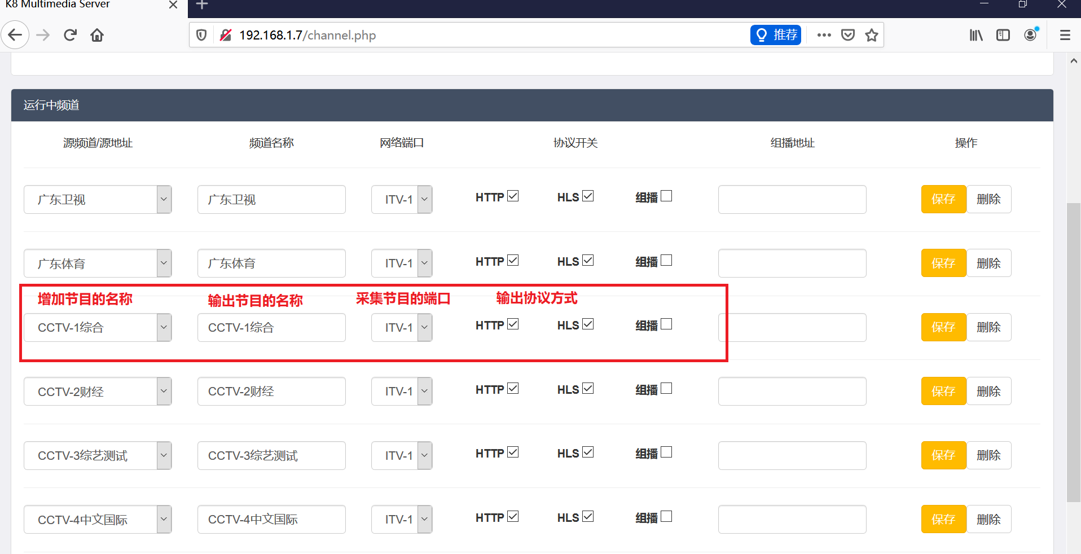Open source channel dropdown showing 广东体育

click(98, 263)
